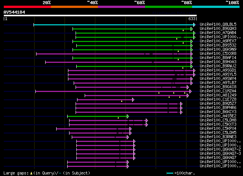Click the purple arrowhead on the C5LDH8 row
Viewport: 243px width, 176px height.
coord(147,120)
